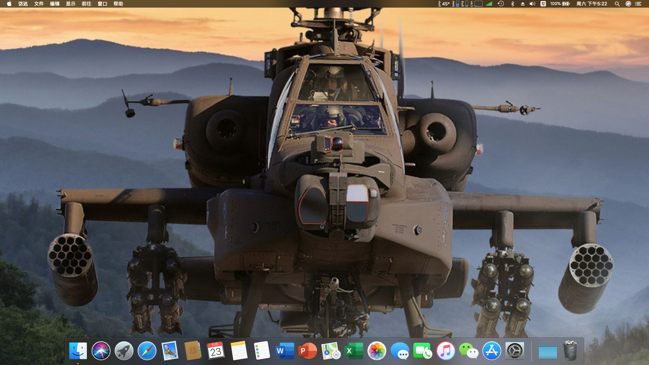
Task: Launch Microsoft Excel from Dock
Action: point(354,351)
